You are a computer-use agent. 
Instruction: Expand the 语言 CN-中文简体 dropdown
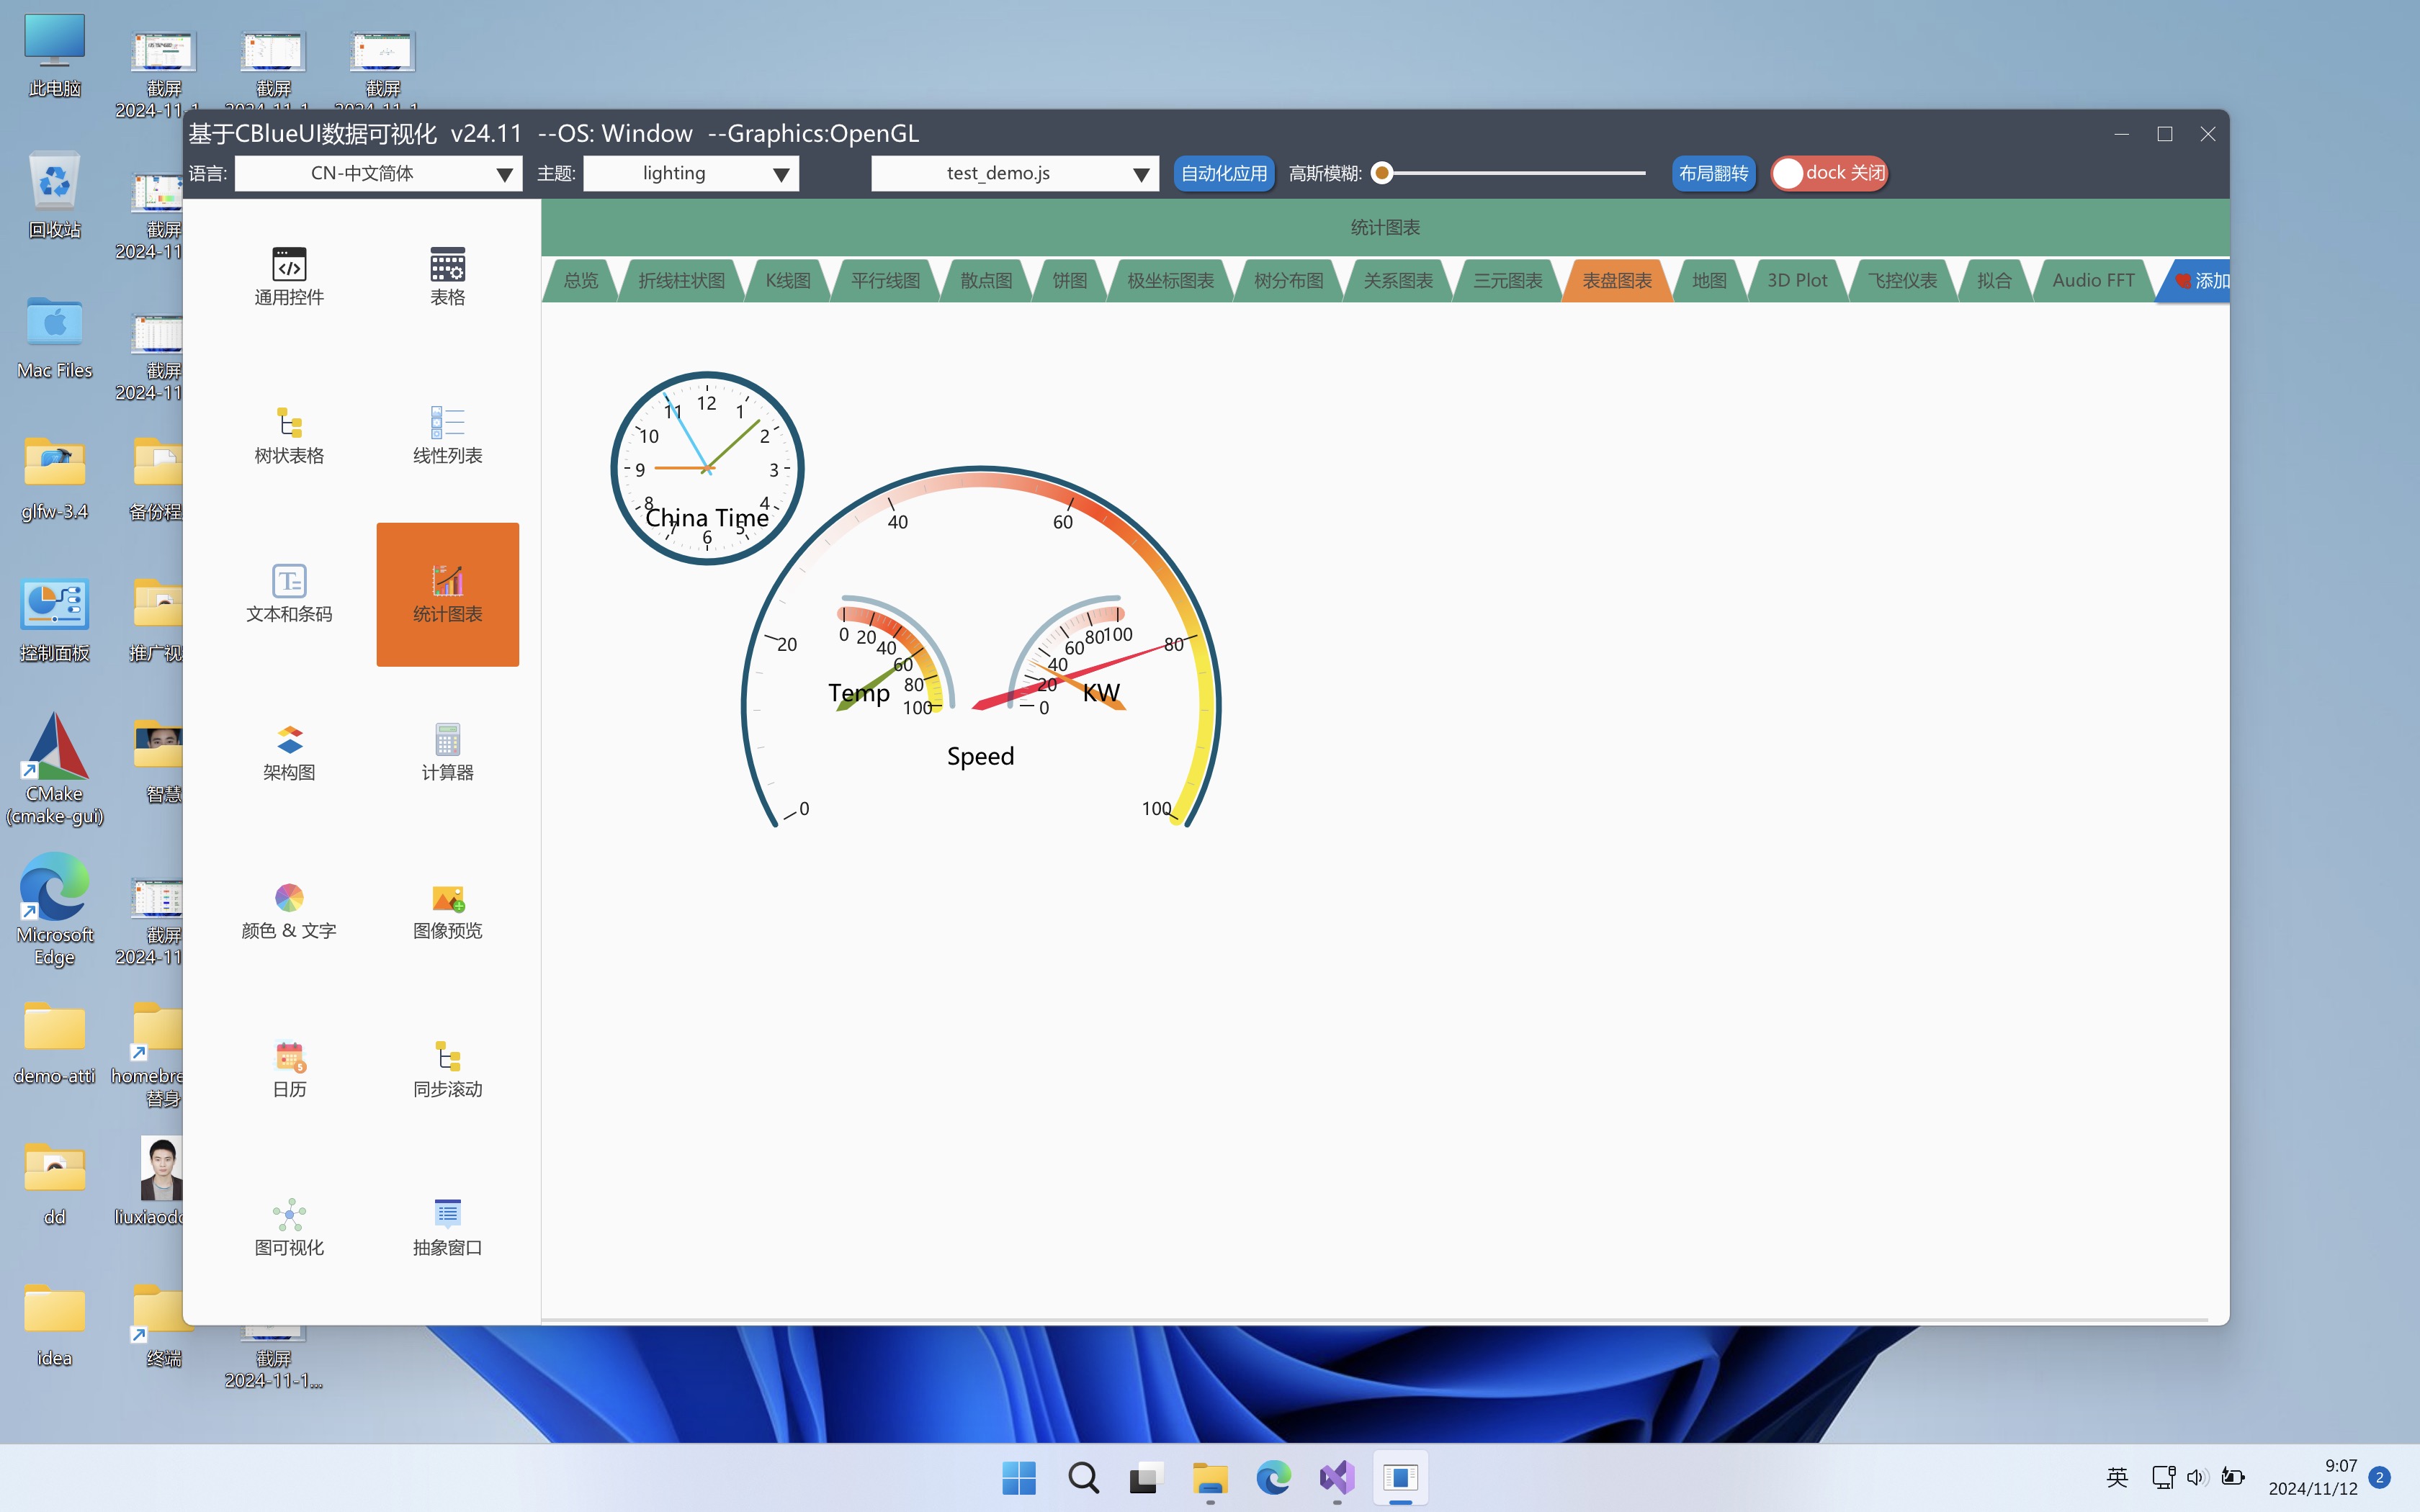378,173
